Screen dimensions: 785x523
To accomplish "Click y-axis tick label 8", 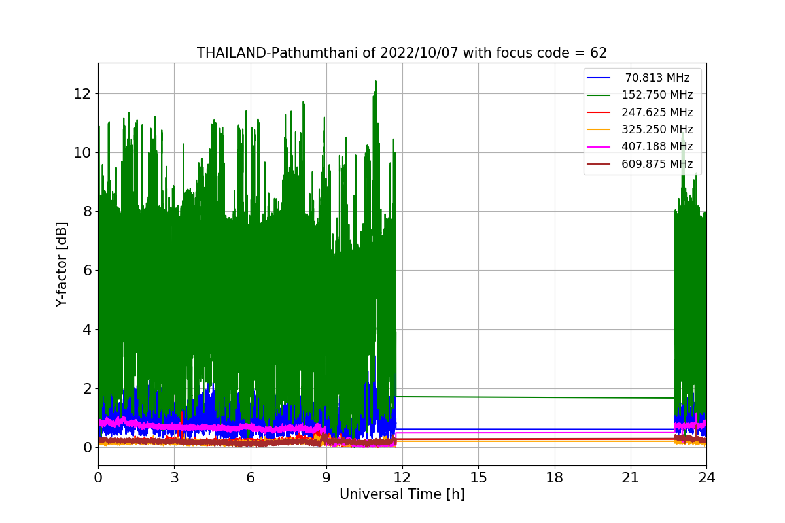I will 88,211.
